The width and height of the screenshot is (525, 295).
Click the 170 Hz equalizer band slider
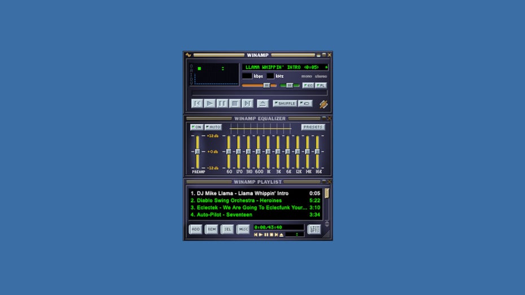238,152
